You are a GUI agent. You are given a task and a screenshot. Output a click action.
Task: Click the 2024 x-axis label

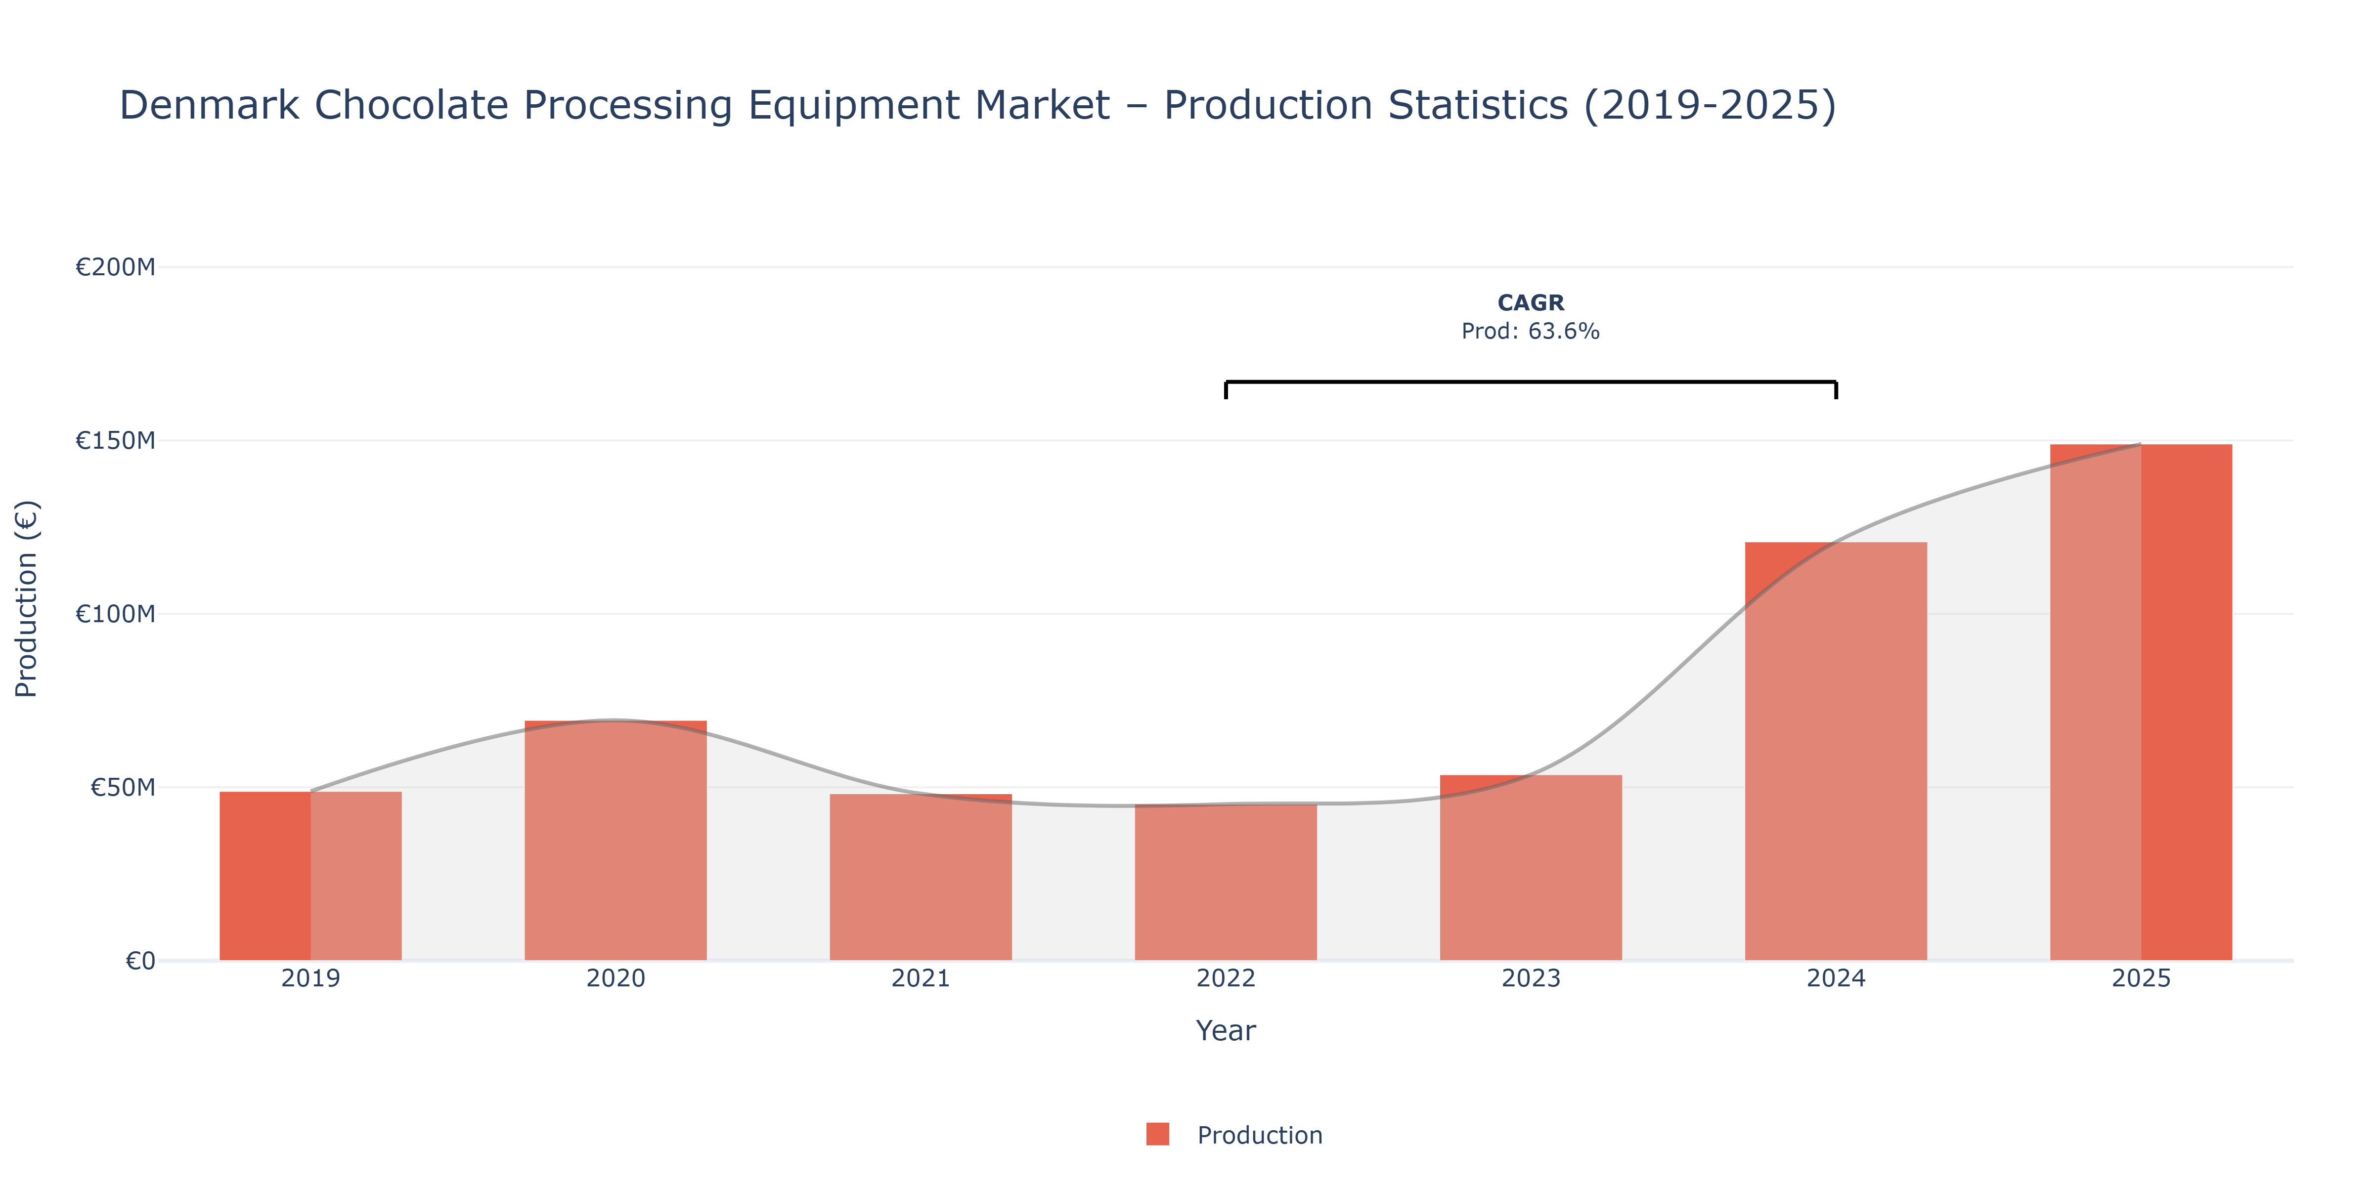1836,978
